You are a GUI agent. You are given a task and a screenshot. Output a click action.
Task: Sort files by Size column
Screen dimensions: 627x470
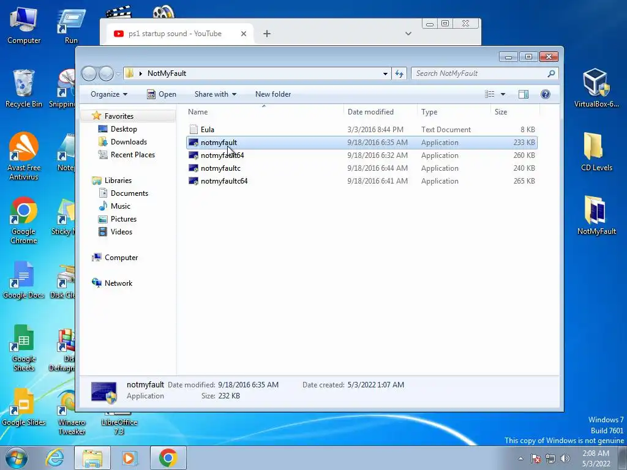click(514, 112)
